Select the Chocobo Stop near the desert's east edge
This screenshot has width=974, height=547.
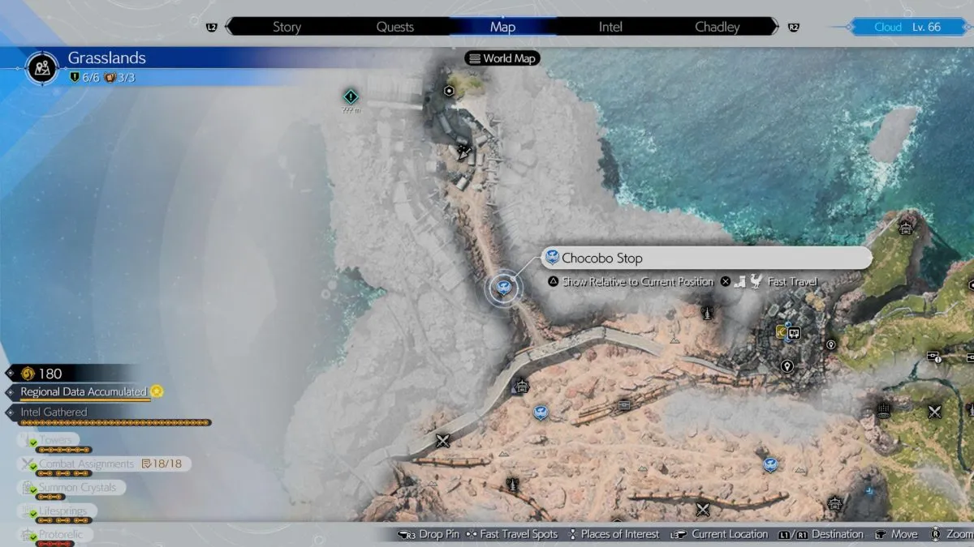pyautogui.click(x=770, y=465)
